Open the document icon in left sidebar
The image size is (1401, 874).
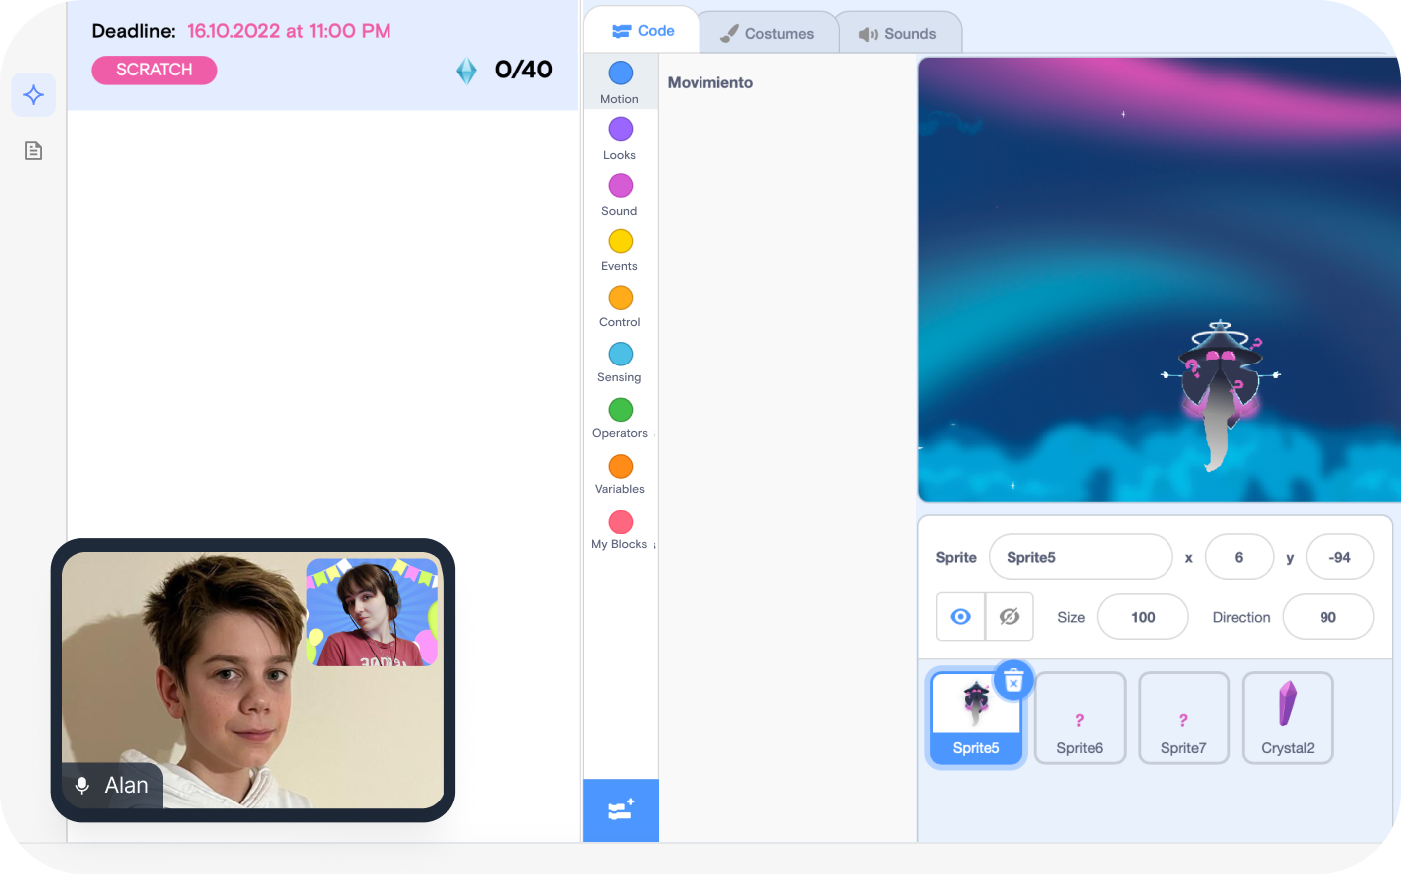click(33, 151)
